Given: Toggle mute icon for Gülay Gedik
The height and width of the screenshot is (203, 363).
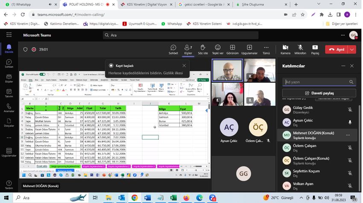Looking at the screenshot, I should pyautogui.click(x=350, y=110).
